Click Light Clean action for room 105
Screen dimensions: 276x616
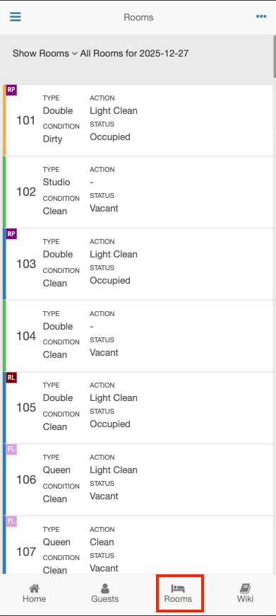coord(114,398)
